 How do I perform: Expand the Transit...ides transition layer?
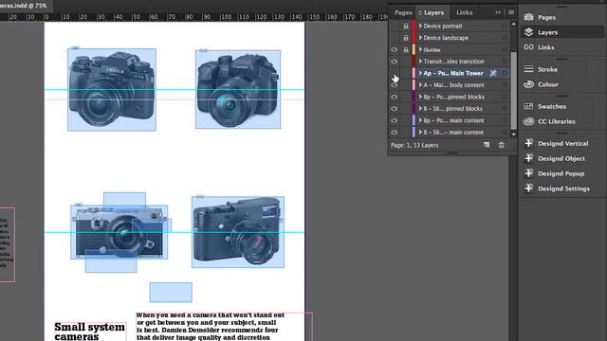click(420, 62)
